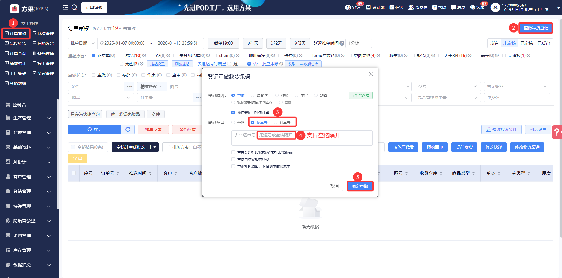
Task: Enable 重做再次实扣材料费
Action: click(233, 159)
